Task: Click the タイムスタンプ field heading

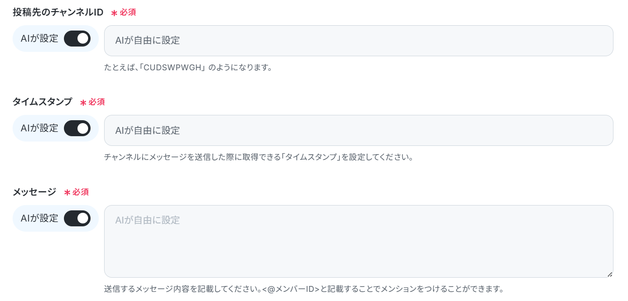Action: pos(42,102)
